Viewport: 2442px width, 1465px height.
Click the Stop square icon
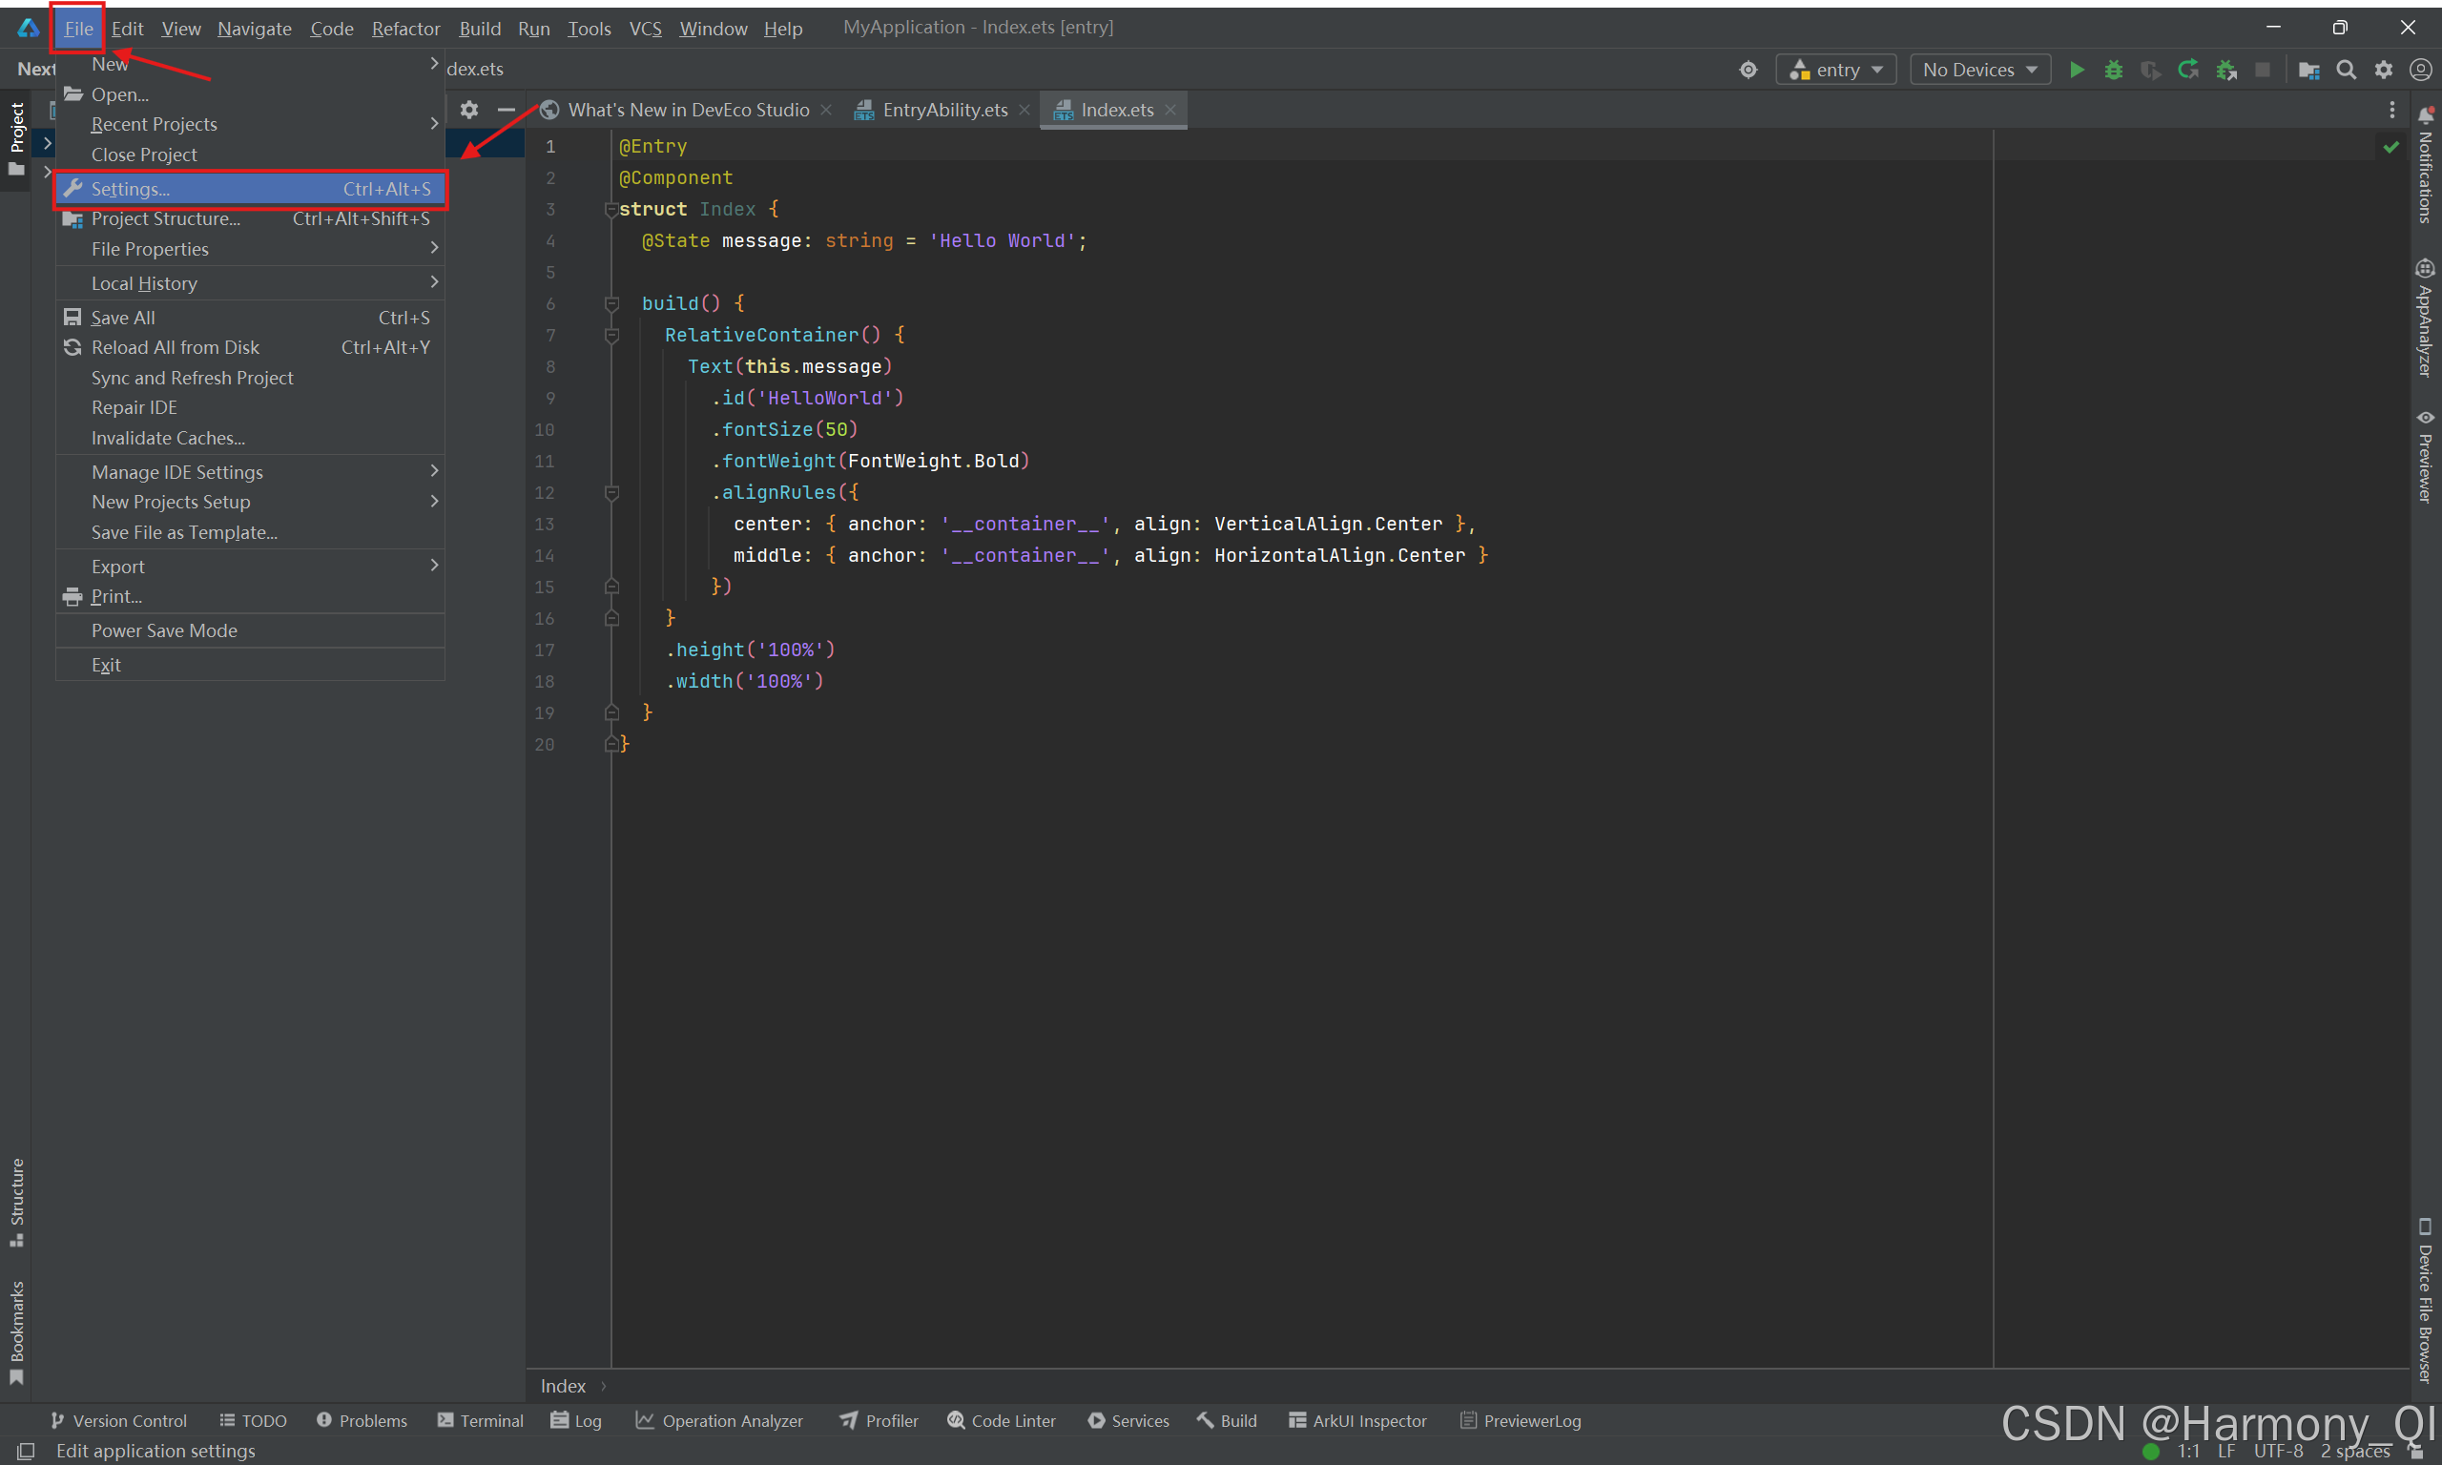point(2263,69)
